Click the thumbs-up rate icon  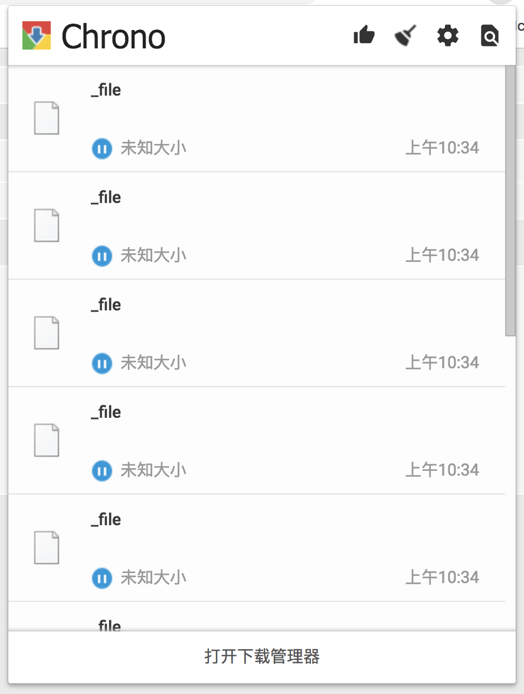364,36
